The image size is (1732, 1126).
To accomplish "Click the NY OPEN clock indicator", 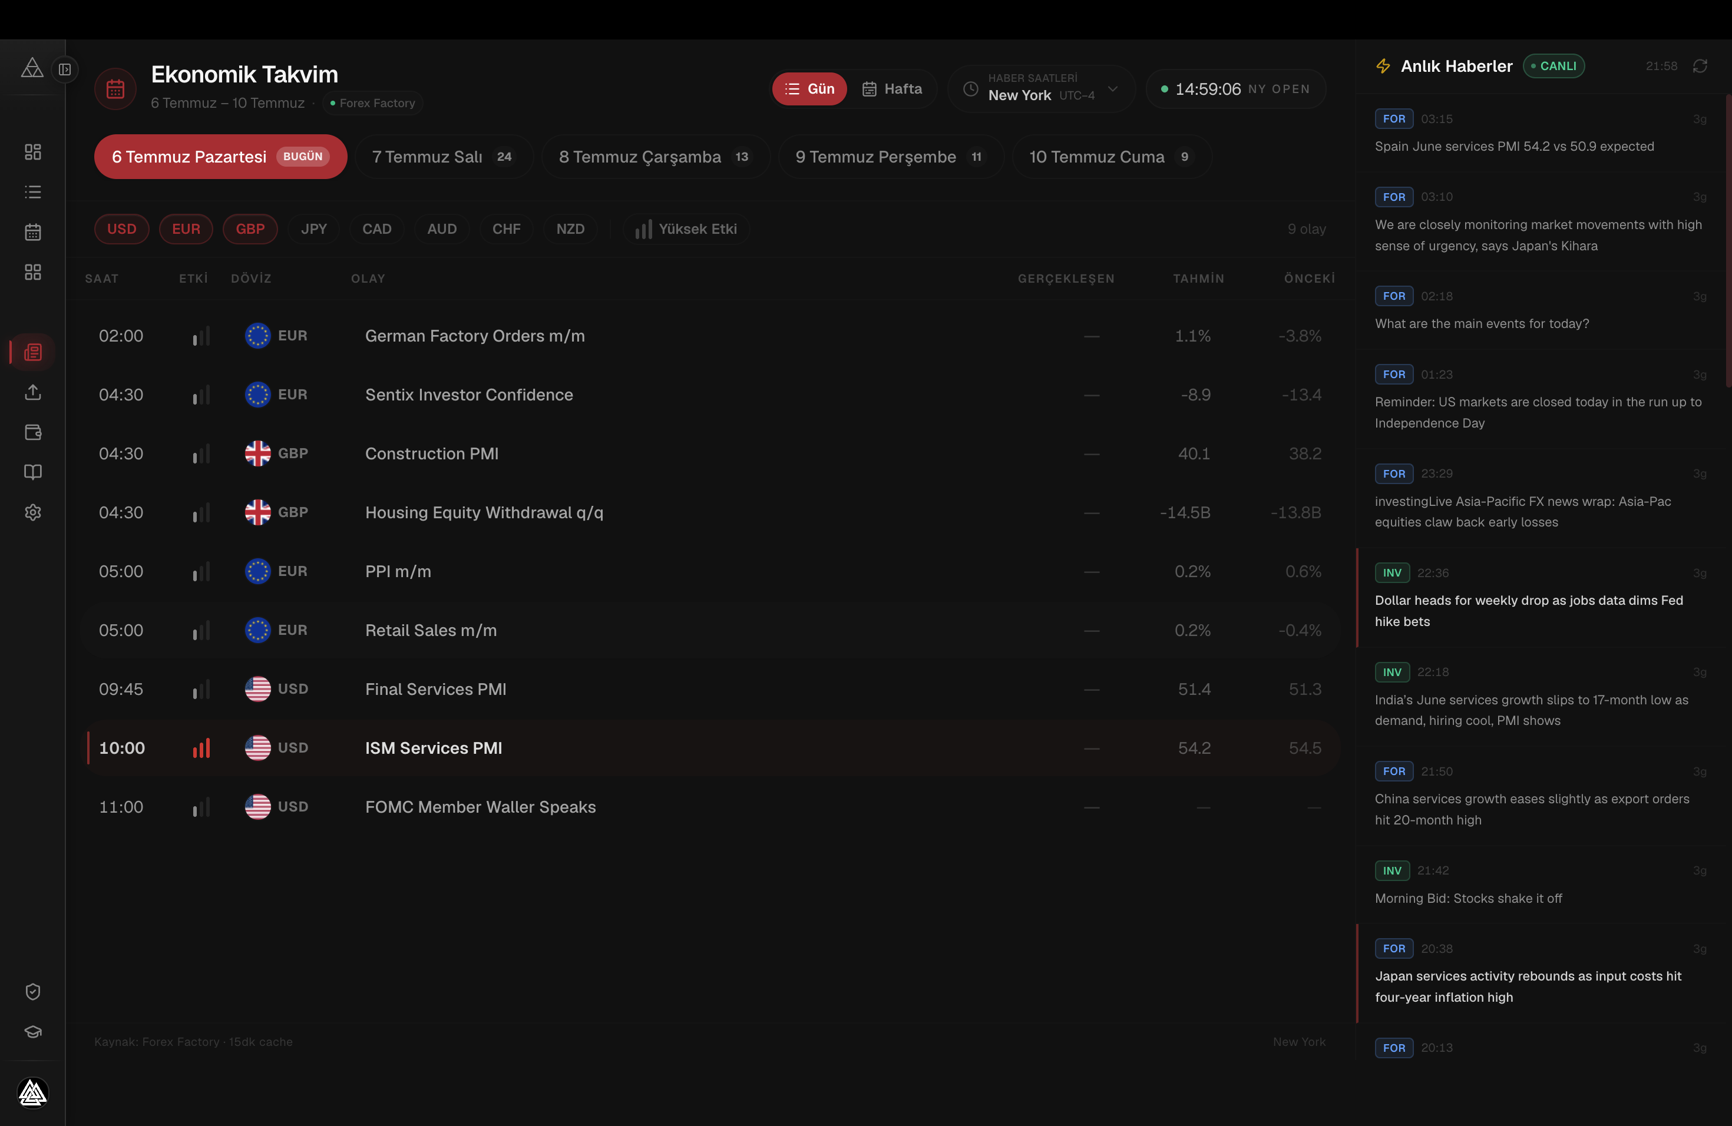I will pyautogui.click(x=1236, y=89).
